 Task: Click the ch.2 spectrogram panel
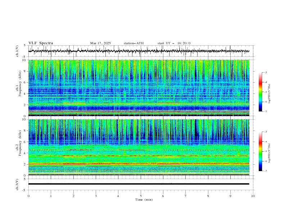coord(139,147)
